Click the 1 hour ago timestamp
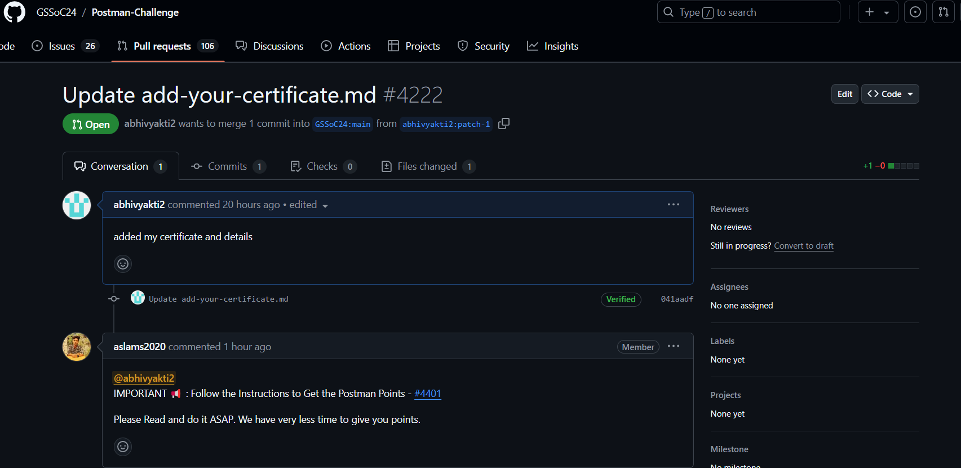 (x=247, y=347)
